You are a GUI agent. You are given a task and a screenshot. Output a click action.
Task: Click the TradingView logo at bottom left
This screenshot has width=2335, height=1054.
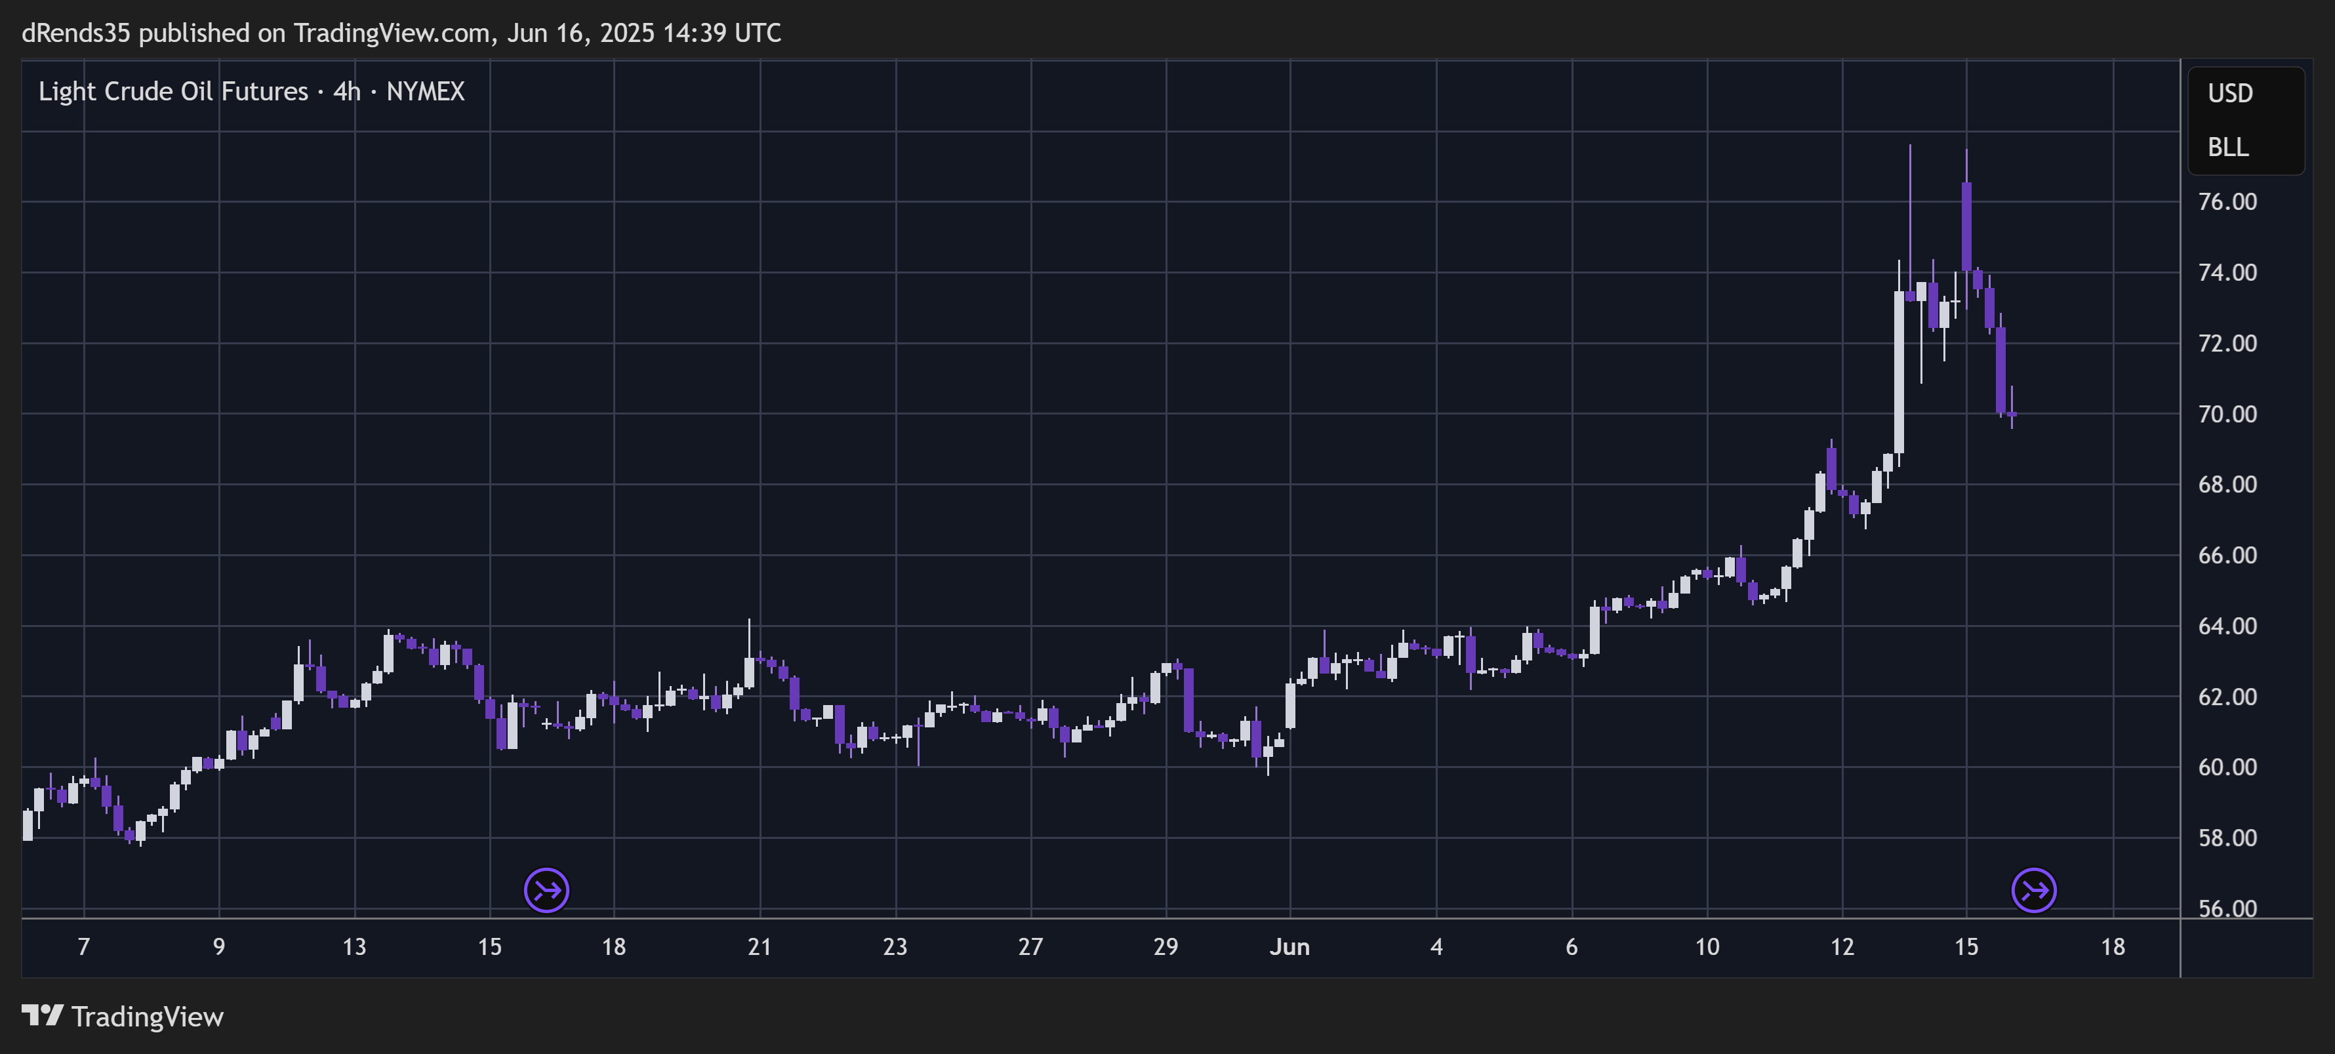tap(123, 1016)
